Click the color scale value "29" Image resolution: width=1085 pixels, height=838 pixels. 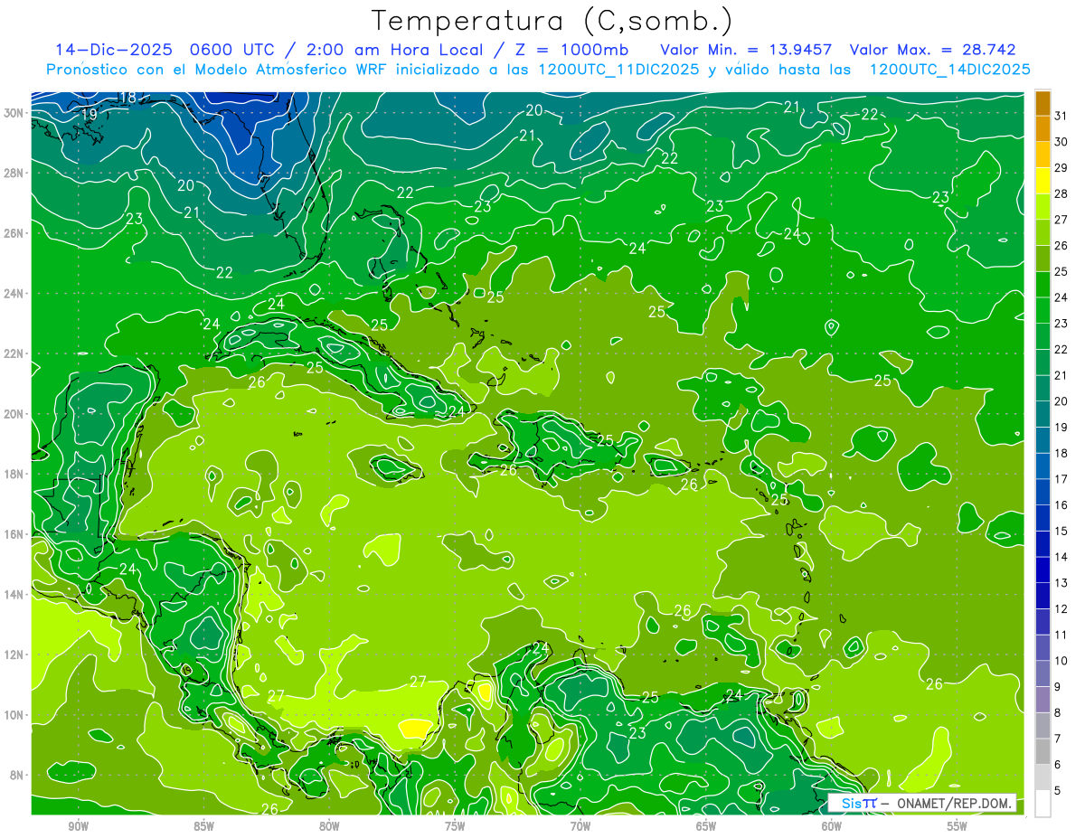click(1061, 168)
